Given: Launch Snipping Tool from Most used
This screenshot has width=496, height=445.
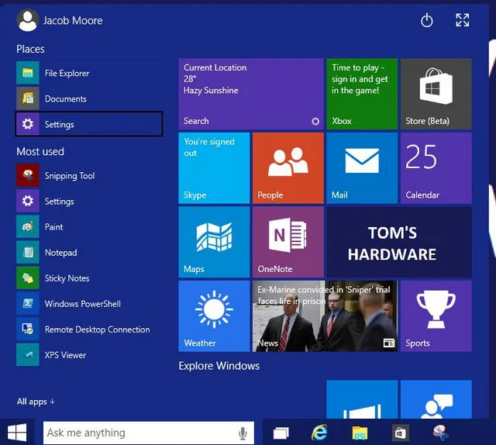Looking at the screenshot, I should 89,175.
